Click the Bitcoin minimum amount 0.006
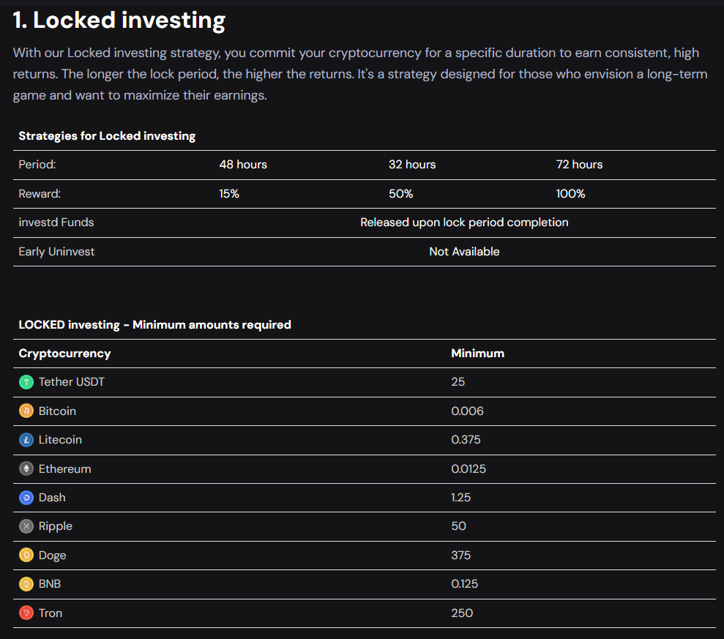The image size is (724, 639). tap(467, 411)
